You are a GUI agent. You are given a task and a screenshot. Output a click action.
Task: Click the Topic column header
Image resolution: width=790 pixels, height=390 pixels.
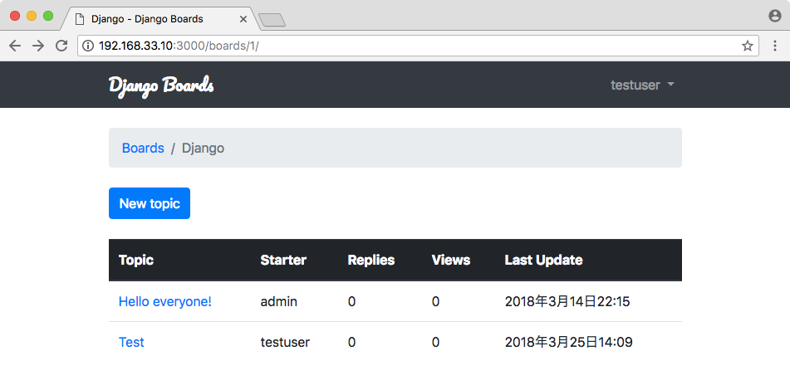(x=136, y=260)
